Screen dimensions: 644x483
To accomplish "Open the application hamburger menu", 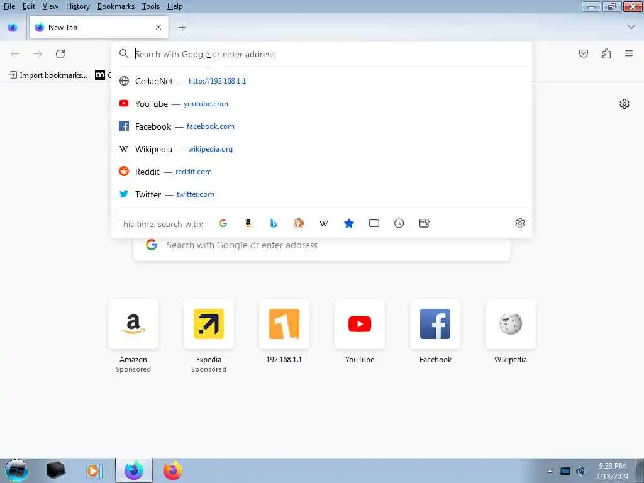I will pos(629,53).
